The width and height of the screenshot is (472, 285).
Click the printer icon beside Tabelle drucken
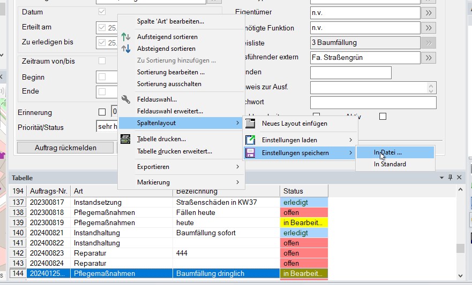click(125, 139)
